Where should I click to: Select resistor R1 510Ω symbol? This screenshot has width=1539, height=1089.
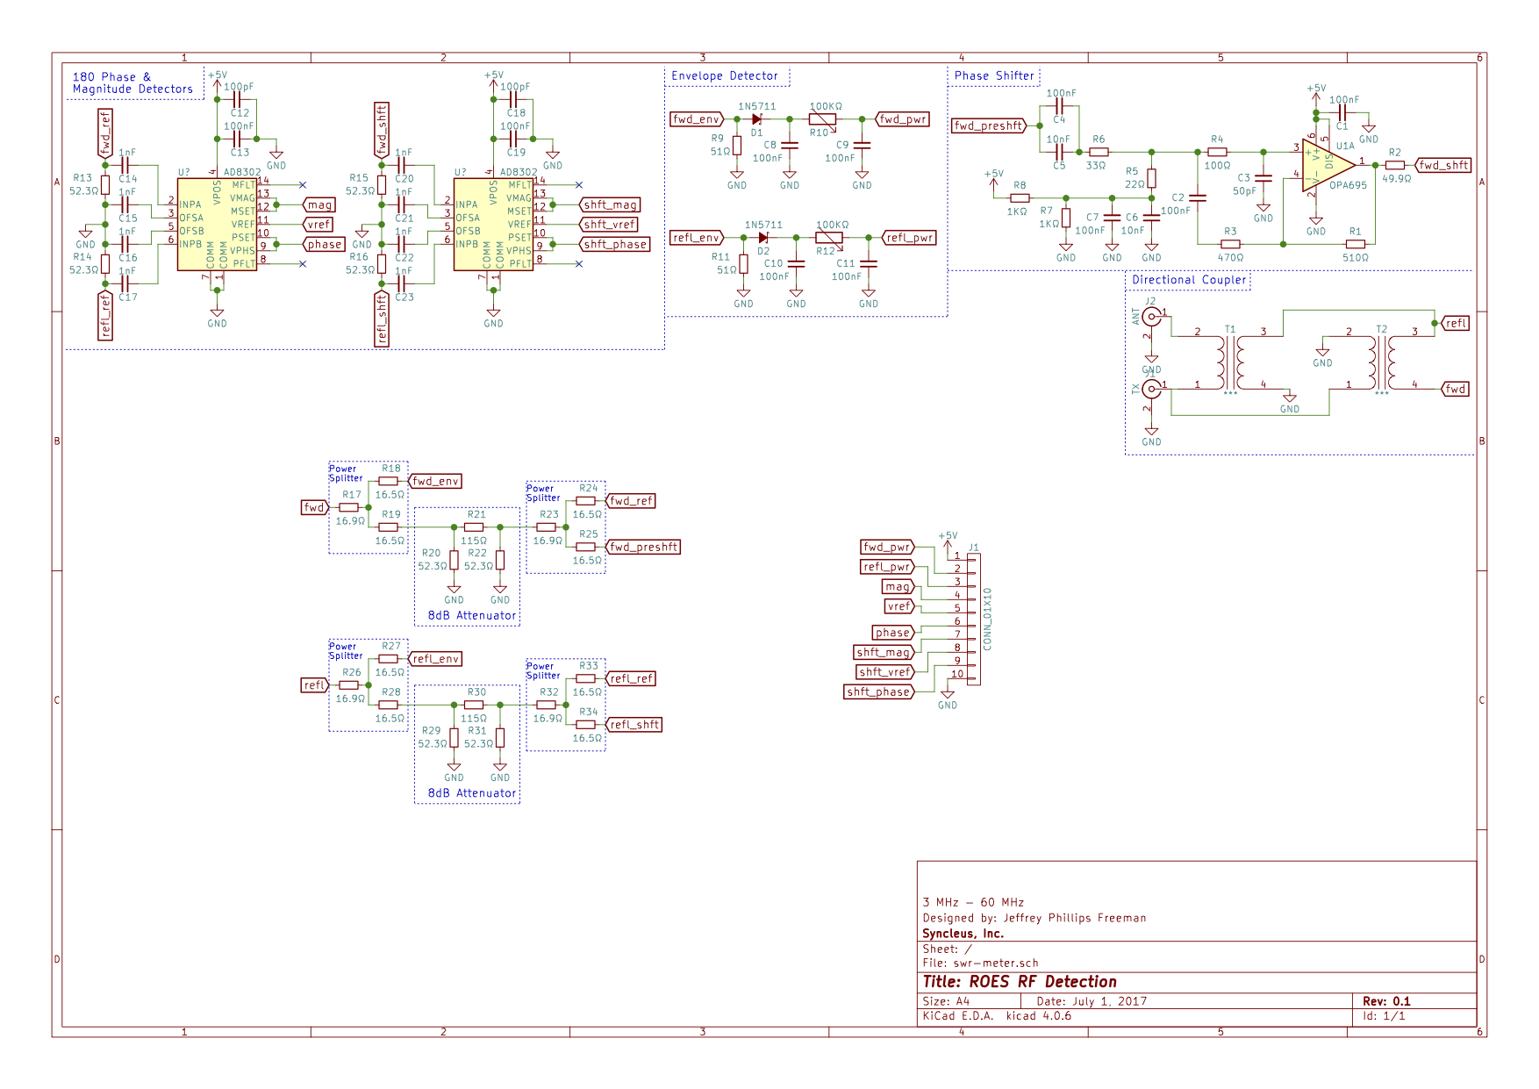[1356, 244]
